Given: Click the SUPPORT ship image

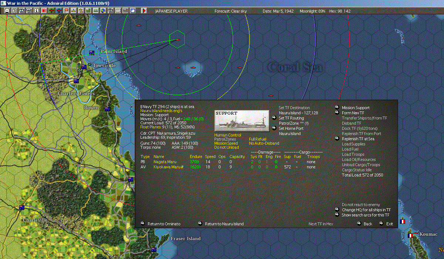Looking at the screenshot, I should (x=242, y=120).
